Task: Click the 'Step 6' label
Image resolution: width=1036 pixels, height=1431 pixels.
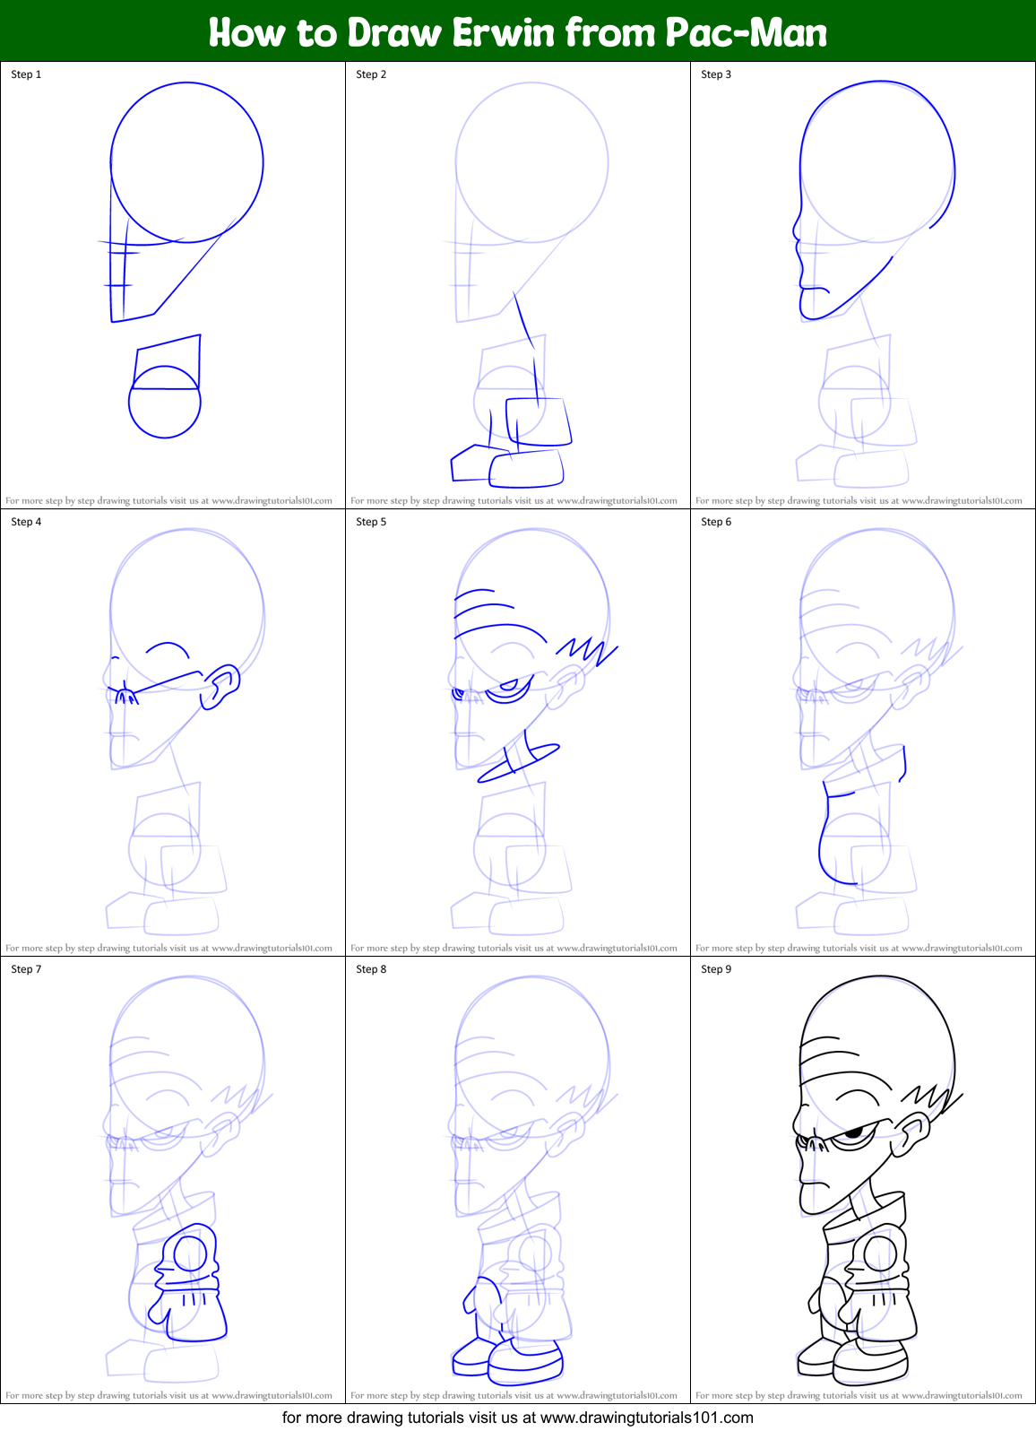Action: [x=716, y=522]
